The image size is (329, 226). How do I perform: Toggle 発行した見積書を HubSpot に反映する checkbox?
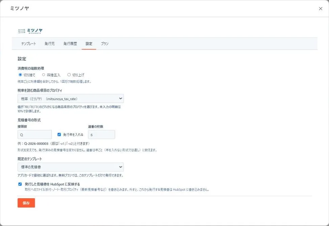pos(20,184)
